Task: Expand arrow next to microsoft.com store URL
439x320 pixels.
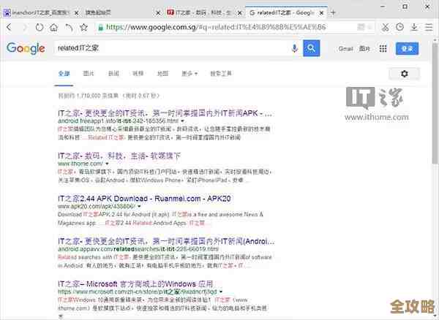Action: [221, 292]
